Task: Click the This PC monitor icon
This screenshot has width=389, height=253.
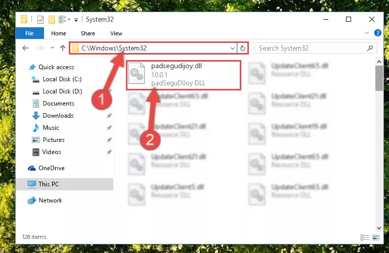Action: [x=32, y=184]
